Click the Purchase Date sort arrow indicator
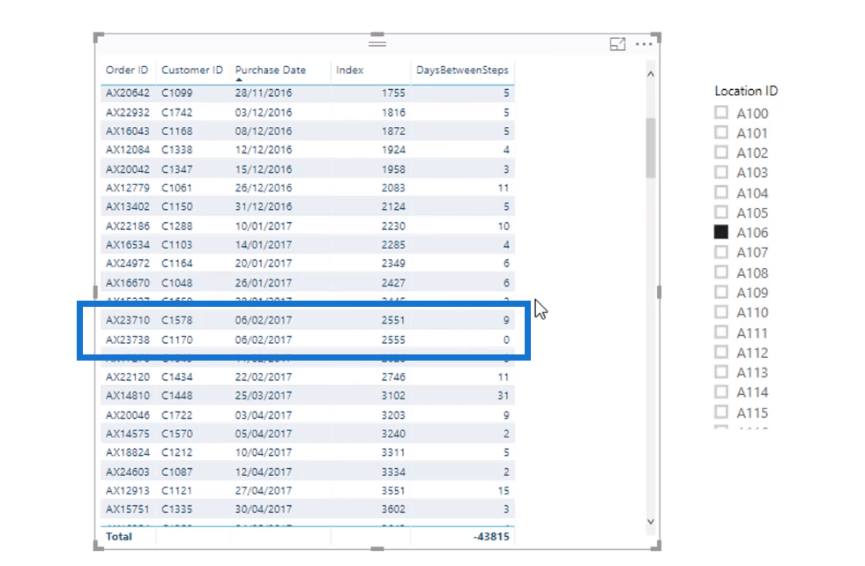Image resolution: width=865 pixels, height=566 pixels. 239,80
